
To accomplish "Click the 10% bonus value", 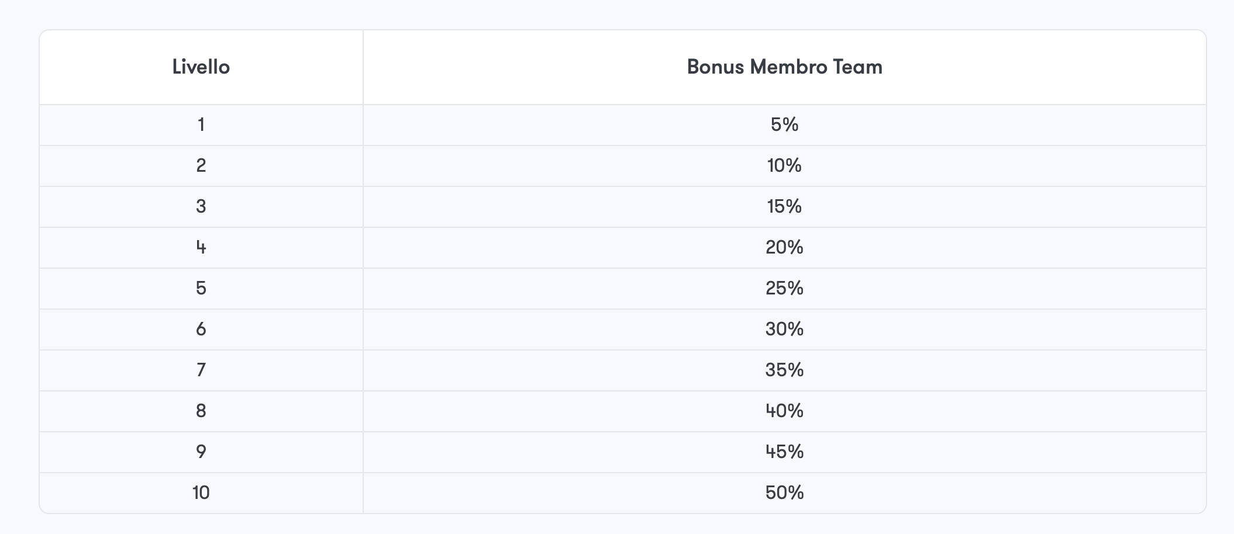I will (x=784, y=166).
